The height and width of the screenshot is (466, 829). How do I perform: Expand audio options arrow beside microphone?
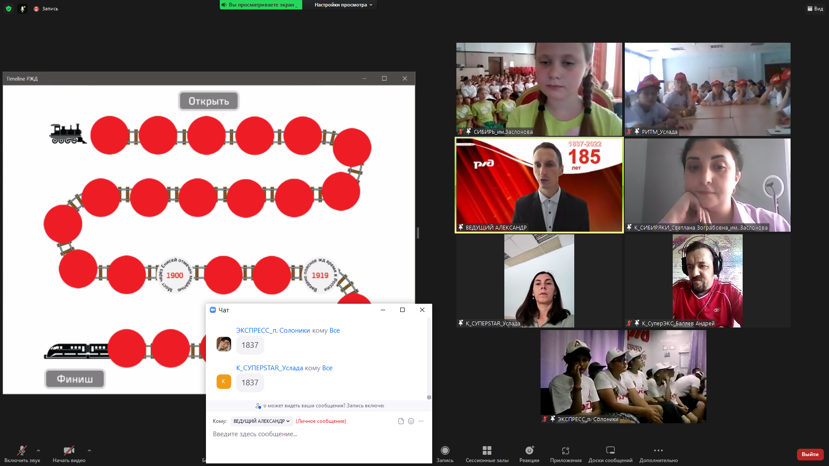(38, 450)
